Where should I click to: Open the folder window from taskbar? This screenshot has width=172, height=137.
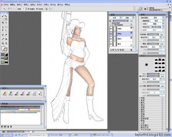81,135
